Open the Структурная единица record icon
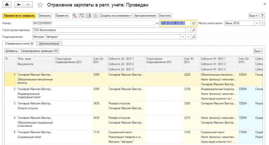The image size is (269, 145). click(x=194, y=30)
